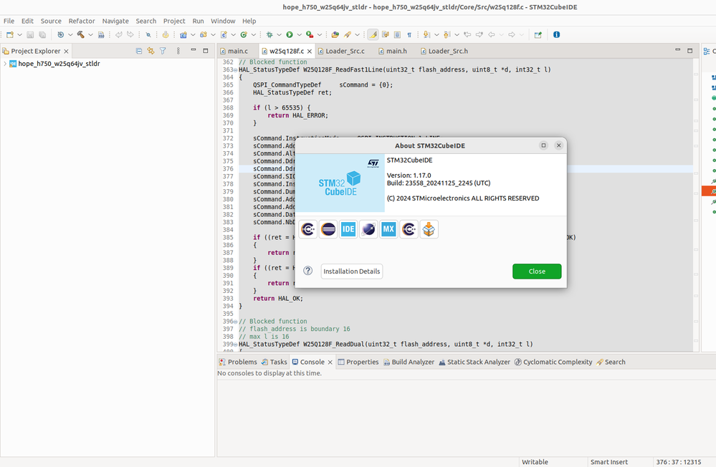Open the Project menu
Screen dimensions: 716x467
174,21
